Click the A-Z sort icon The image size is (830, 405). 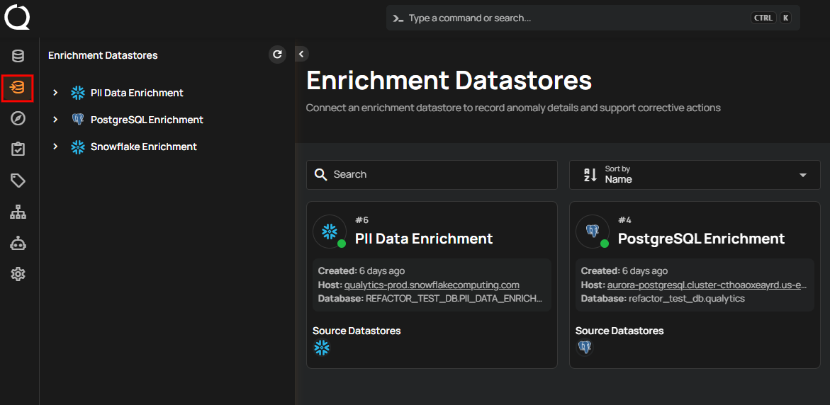tap(590, 174)
